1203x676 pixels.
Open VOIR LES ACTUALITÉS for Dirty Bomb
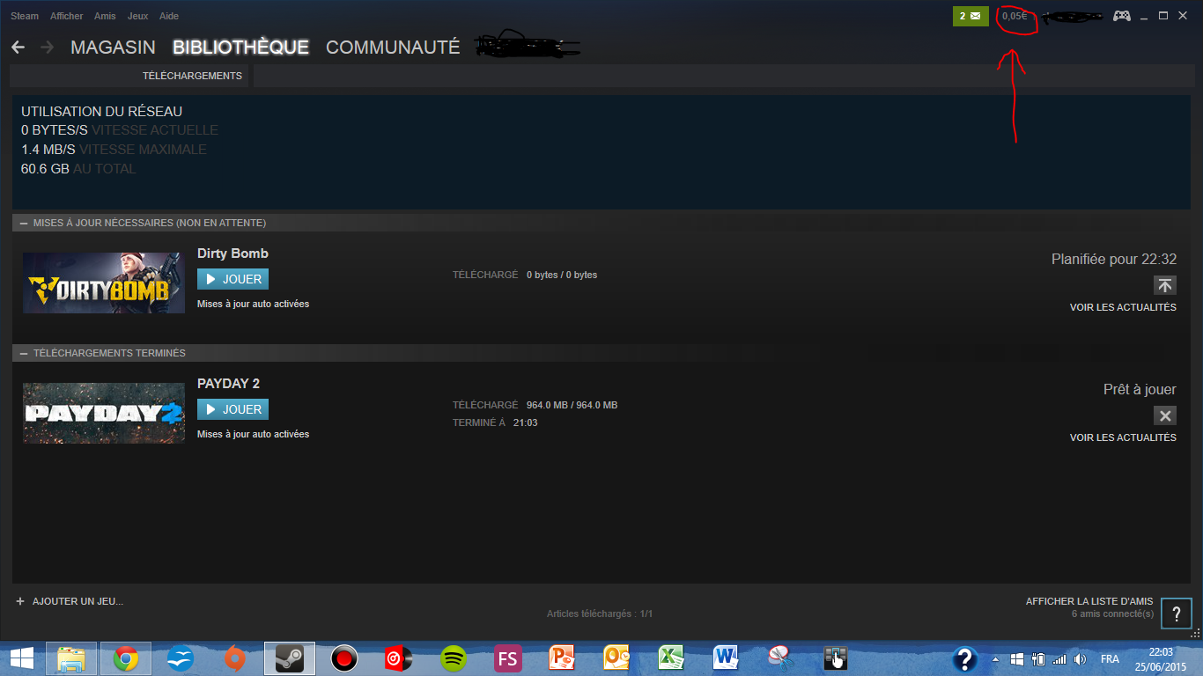(x=1123, y=307)
